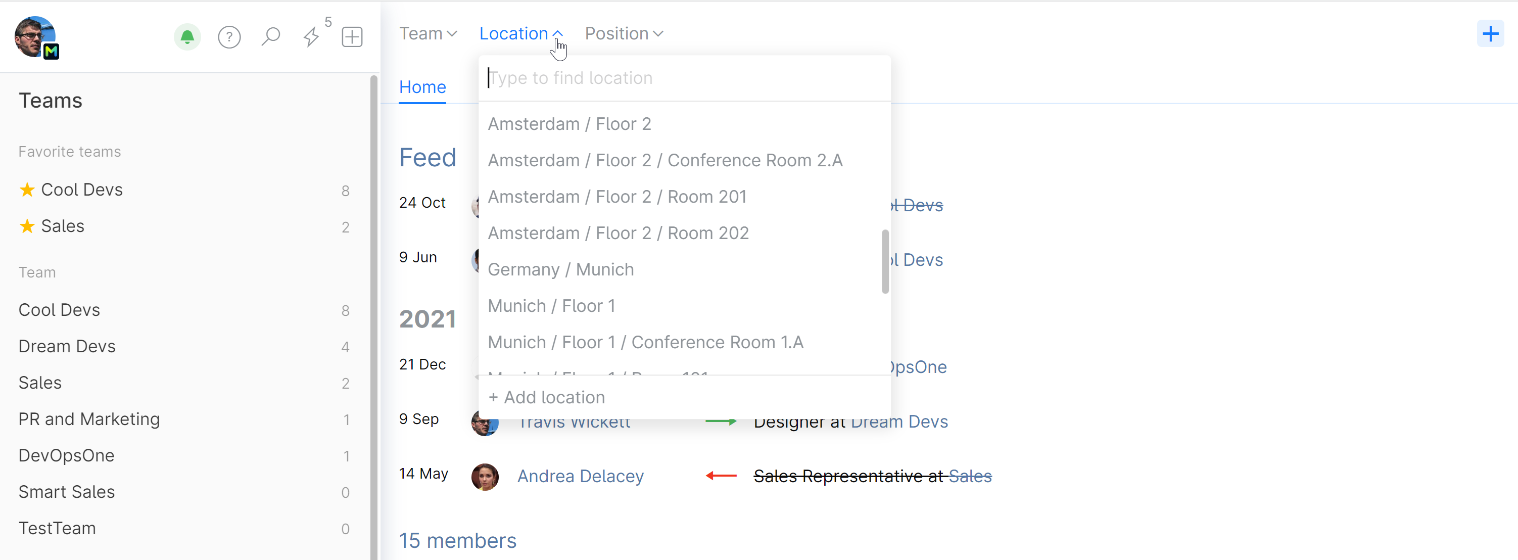The width and height of the screenshot is (1518, 560).
Task: Expand the Position filter dropdown
Action: (x=624, y=33)
